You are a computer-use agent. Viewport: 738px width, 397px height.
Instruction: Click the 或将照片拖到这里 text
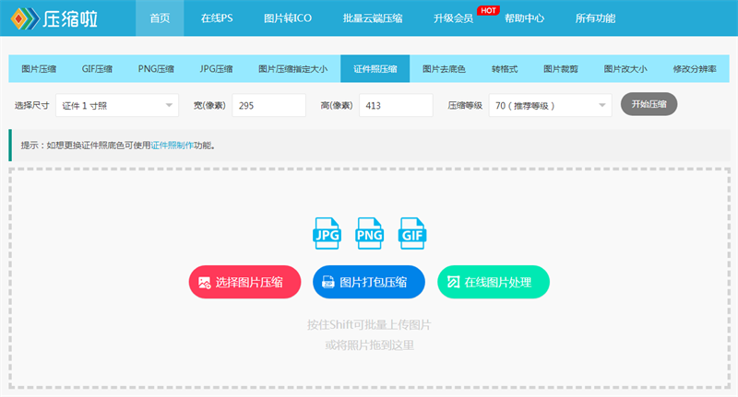370,345
